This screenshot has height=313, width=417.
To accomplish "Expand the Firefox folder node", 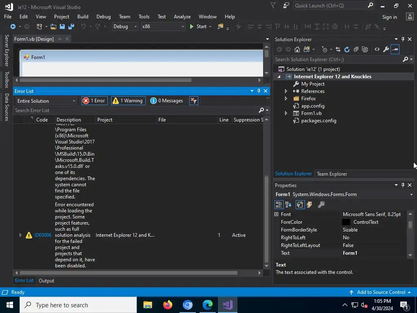I will (286, 99).
